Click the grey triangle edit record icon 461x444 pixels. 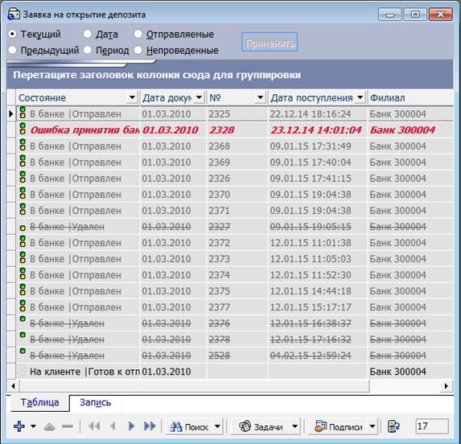pos(49,426)
